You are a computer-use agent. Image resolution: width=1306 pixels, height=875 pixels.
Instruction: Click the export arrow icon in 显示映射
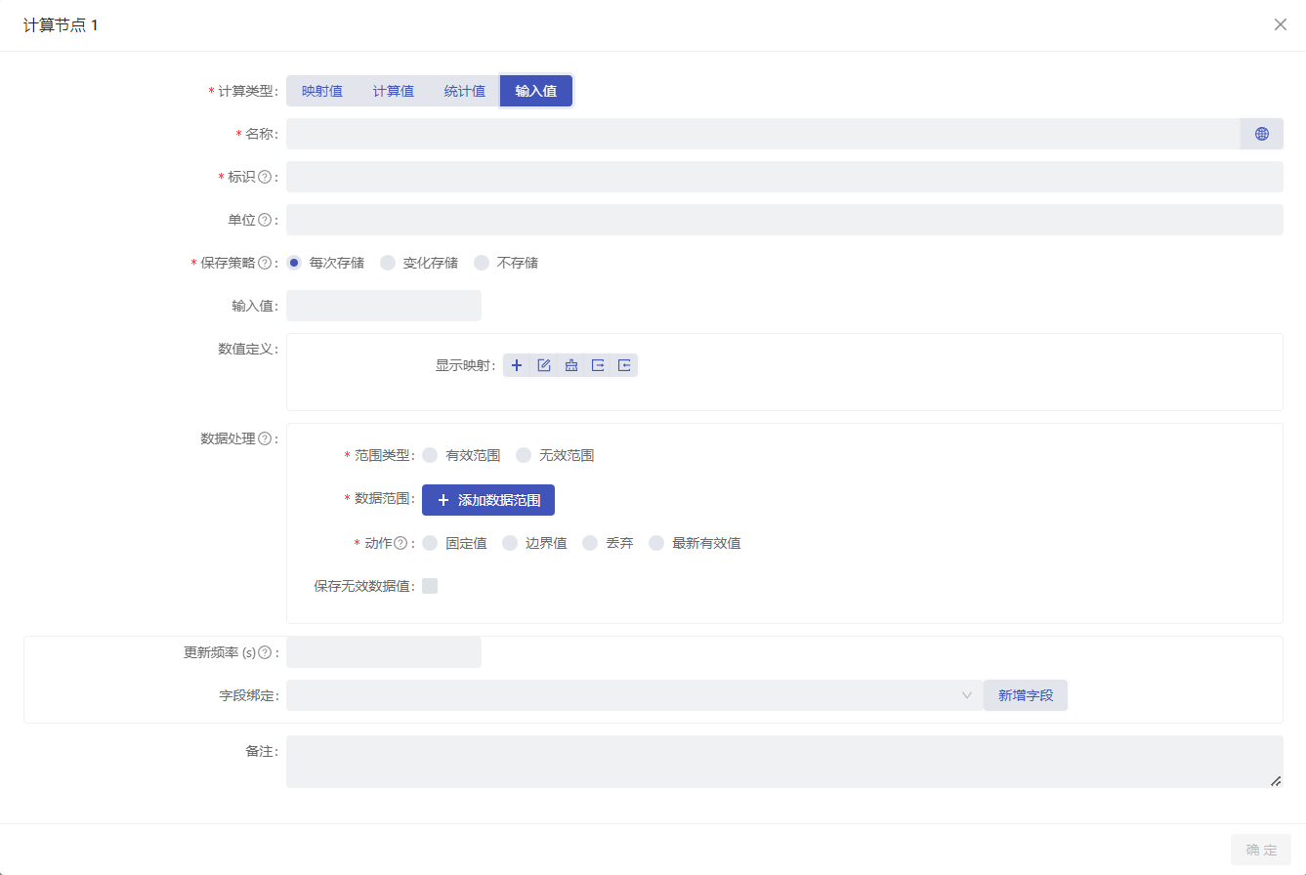598,365
